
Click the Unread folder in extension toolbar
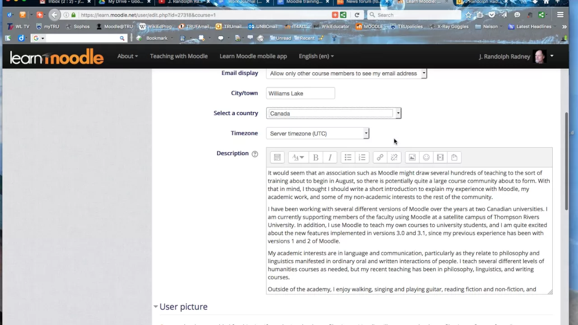280,38
